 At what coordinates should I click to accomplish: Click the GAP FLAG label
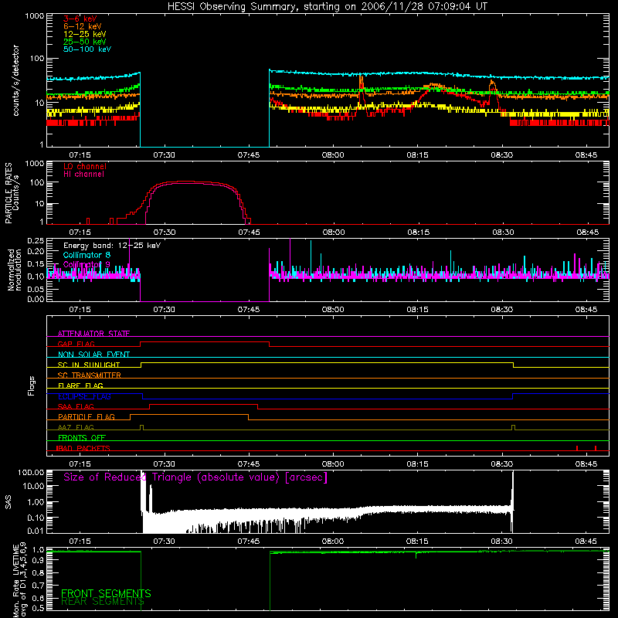pyautogui.click(x=76, y=344)
